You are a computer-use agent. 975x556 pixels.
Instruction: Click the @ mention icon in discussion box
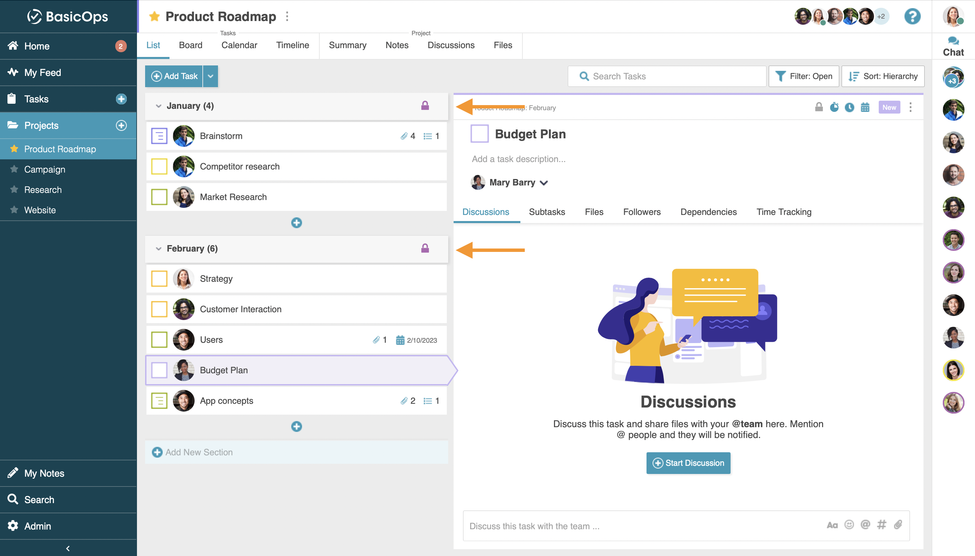pos(865,524)
